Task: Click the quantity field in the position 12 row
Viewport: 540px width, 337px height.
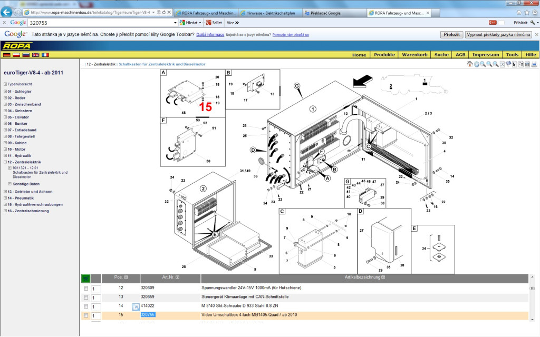Action: pyautogui.click(x=96, y=289)
